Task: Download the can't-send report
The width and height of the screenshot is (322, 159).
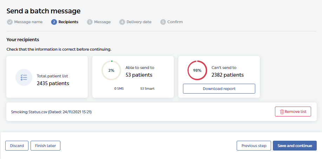Action: coord(219,89)
